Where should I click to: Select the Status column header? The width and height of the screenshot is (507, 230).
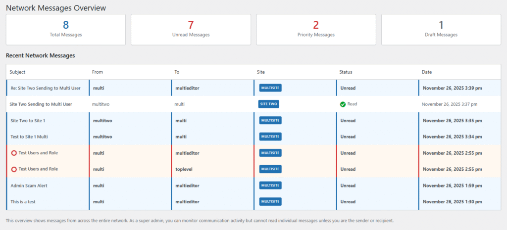coord(346,72)
